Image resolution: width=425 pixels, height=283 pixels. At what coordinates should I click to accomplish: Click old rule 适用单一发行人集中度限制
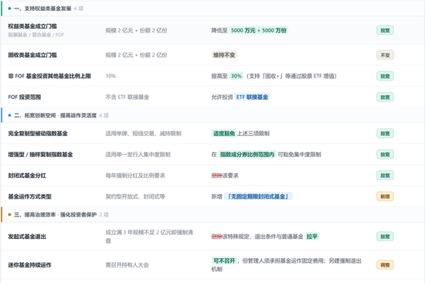point(138,155)
